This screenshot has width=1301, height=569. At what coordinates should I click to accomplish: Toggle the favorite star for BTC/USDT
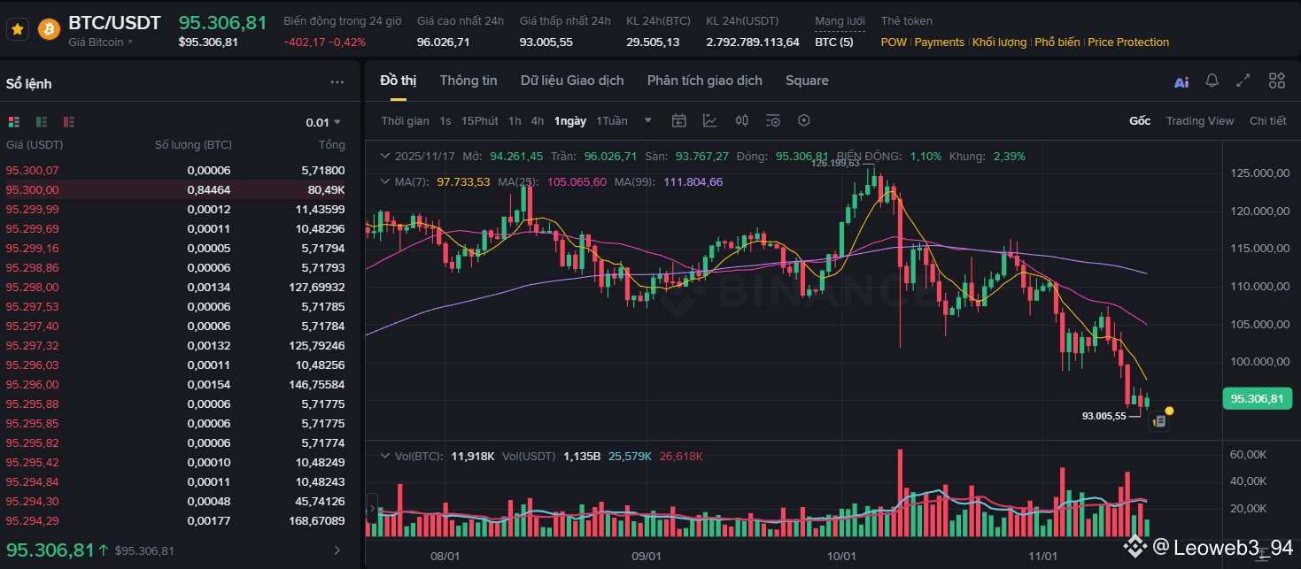(17, 29)
